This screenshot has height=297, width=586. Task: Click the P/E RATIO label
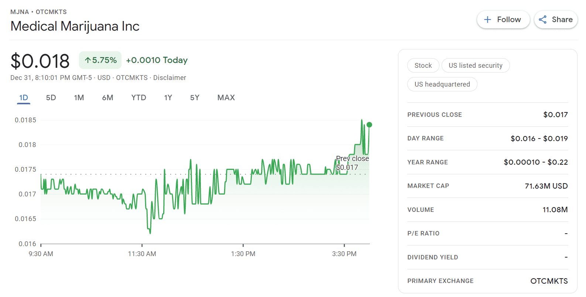424,233
